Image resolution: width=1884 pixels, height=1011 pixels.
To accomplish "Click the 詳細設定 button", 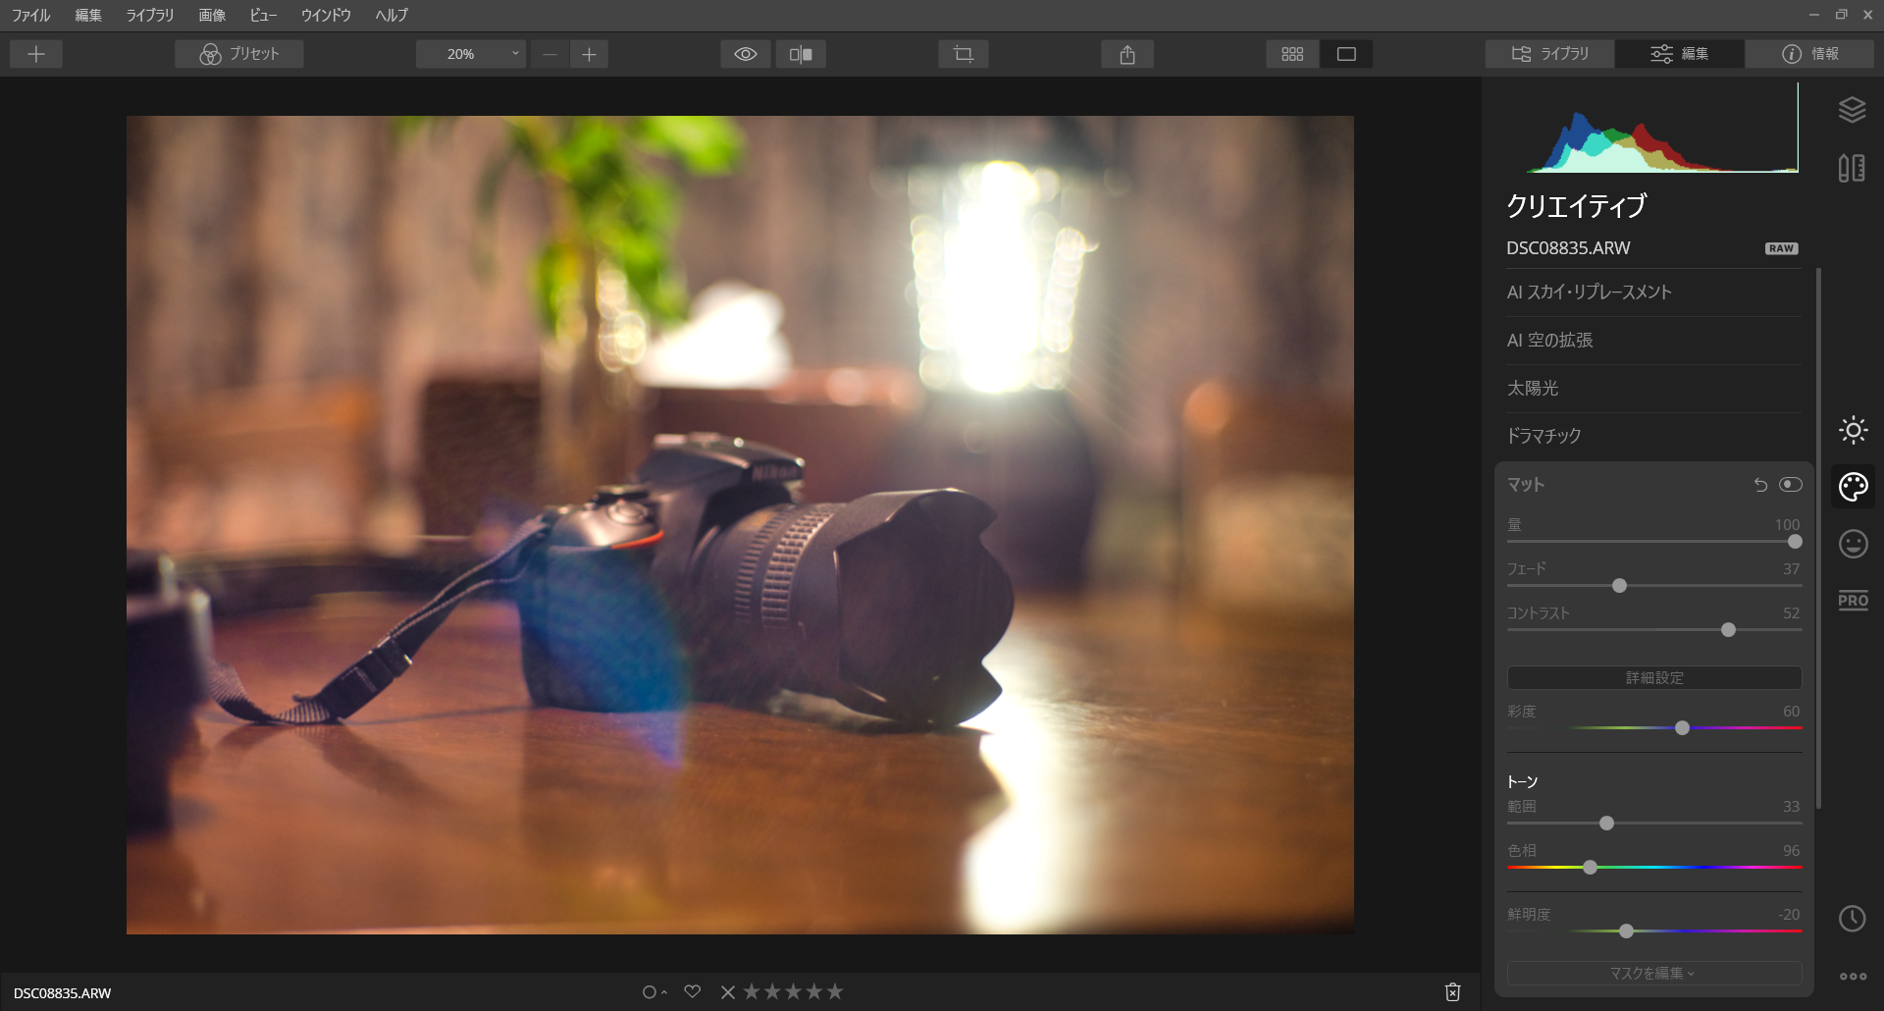I will pyautogui.click(x=1653, y=677).
